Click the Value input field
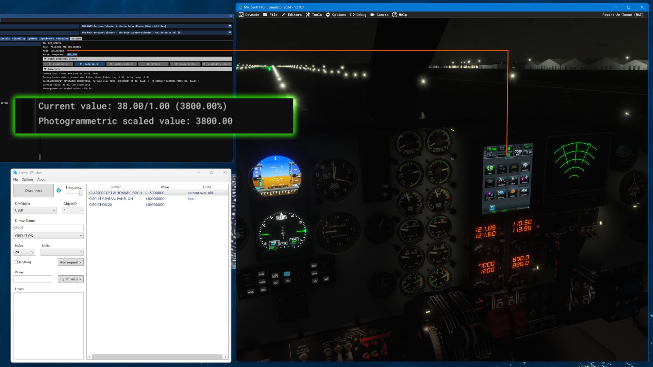 coord(33,279)
